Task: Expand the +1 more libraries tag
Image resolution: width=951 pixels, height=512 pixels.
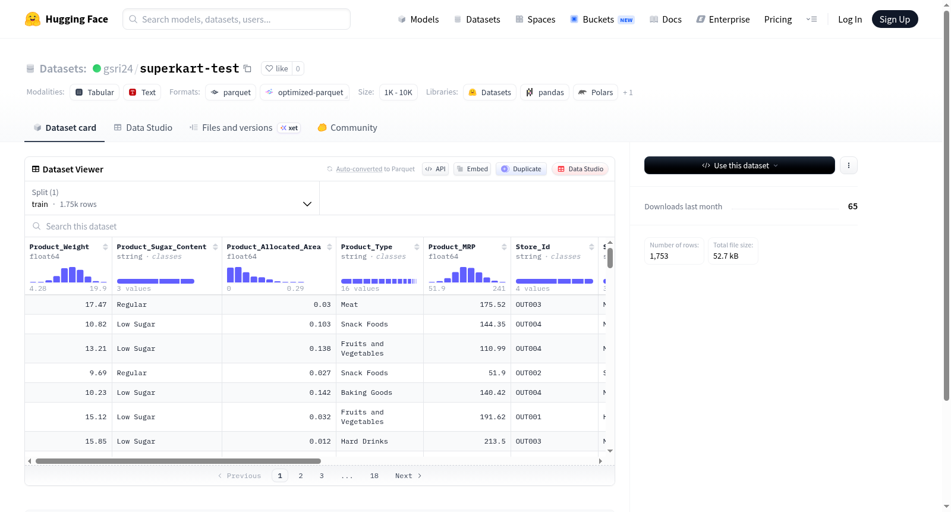Action: pos(628,92)
